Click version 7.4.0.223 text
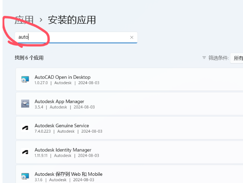Image resolution: width=243 pixels, height=183 pixels. click(x=42, y=131)
